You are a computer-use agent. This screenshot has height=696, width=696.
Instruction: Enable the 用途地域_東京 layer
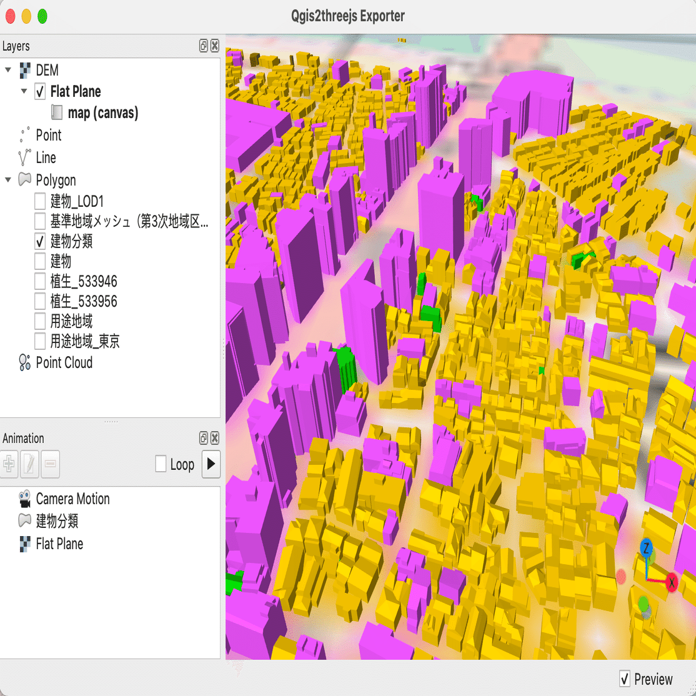point(40,341)
